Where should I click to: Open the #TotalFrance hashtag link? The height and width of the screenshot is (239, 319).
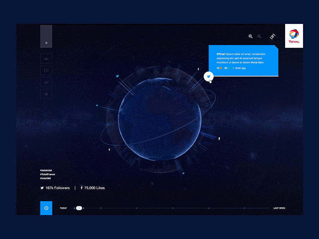tap(47, 174)
